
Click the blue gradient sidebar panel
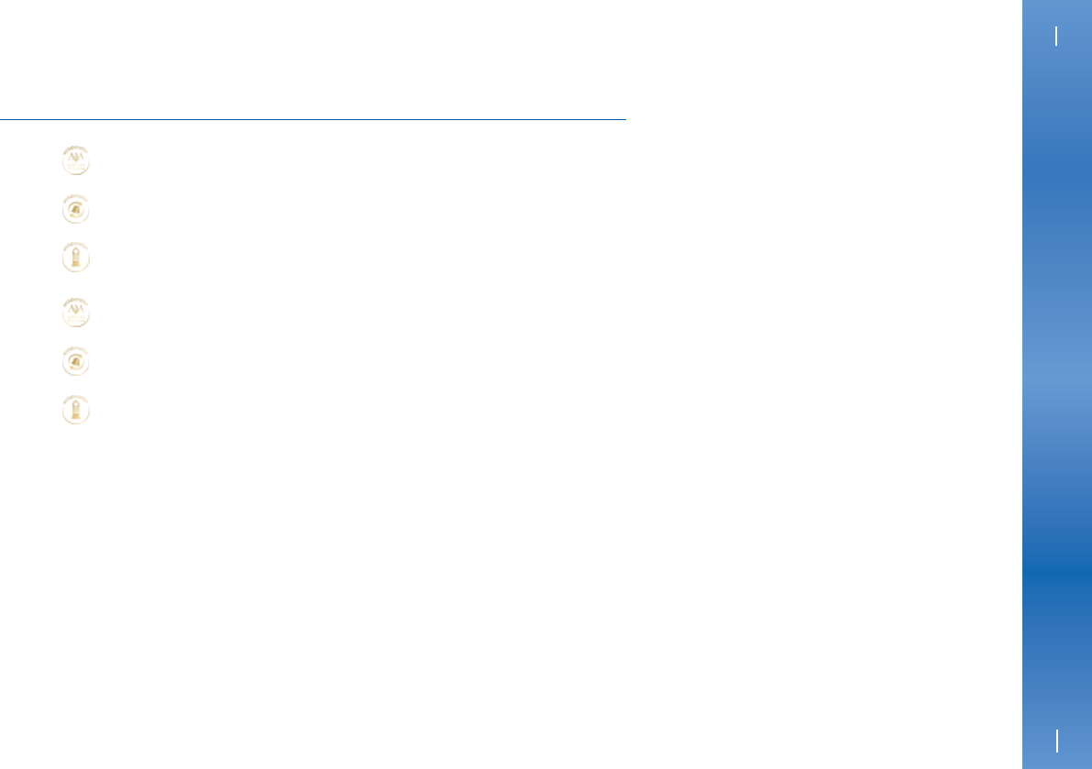[x=1057, y=384]
